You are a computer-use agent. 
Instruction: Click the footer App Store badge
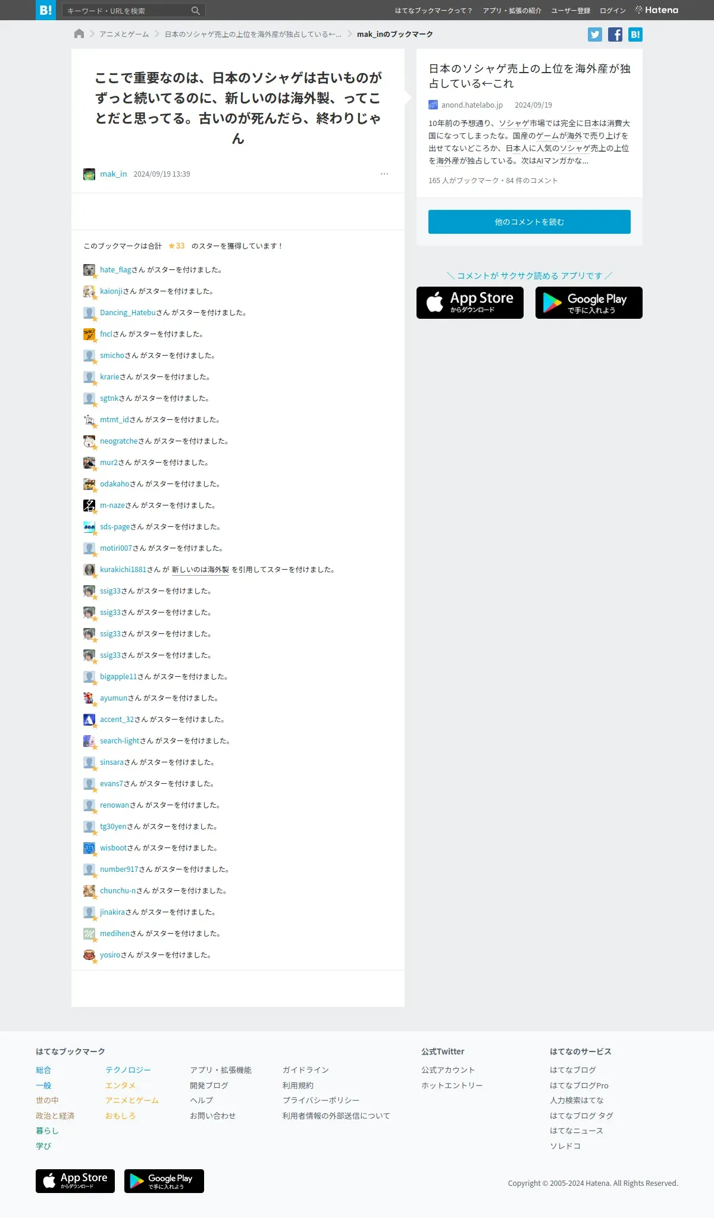[x=75, y=1181]
